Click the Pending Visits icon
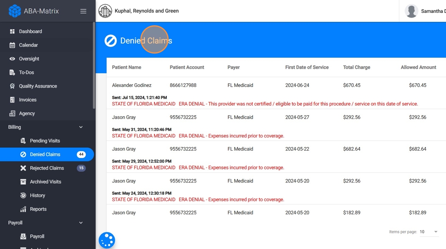Screen dimensions: 446x249 [x=23, y=141]
